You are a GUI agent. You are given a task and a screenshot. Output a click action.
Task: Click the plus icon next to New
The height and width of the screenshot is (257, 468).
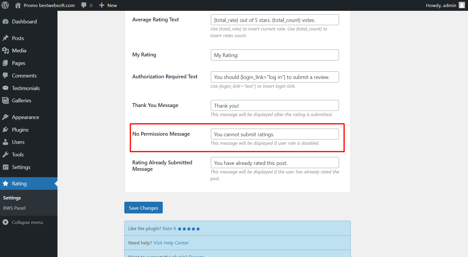[x=102, y=5]
